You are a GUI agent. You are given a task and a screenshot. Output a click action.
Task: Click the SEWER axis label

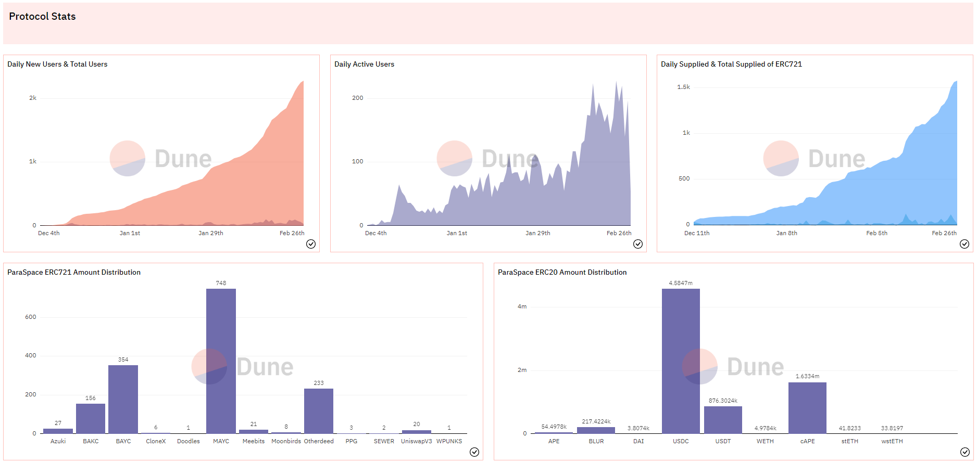point(384,441)
